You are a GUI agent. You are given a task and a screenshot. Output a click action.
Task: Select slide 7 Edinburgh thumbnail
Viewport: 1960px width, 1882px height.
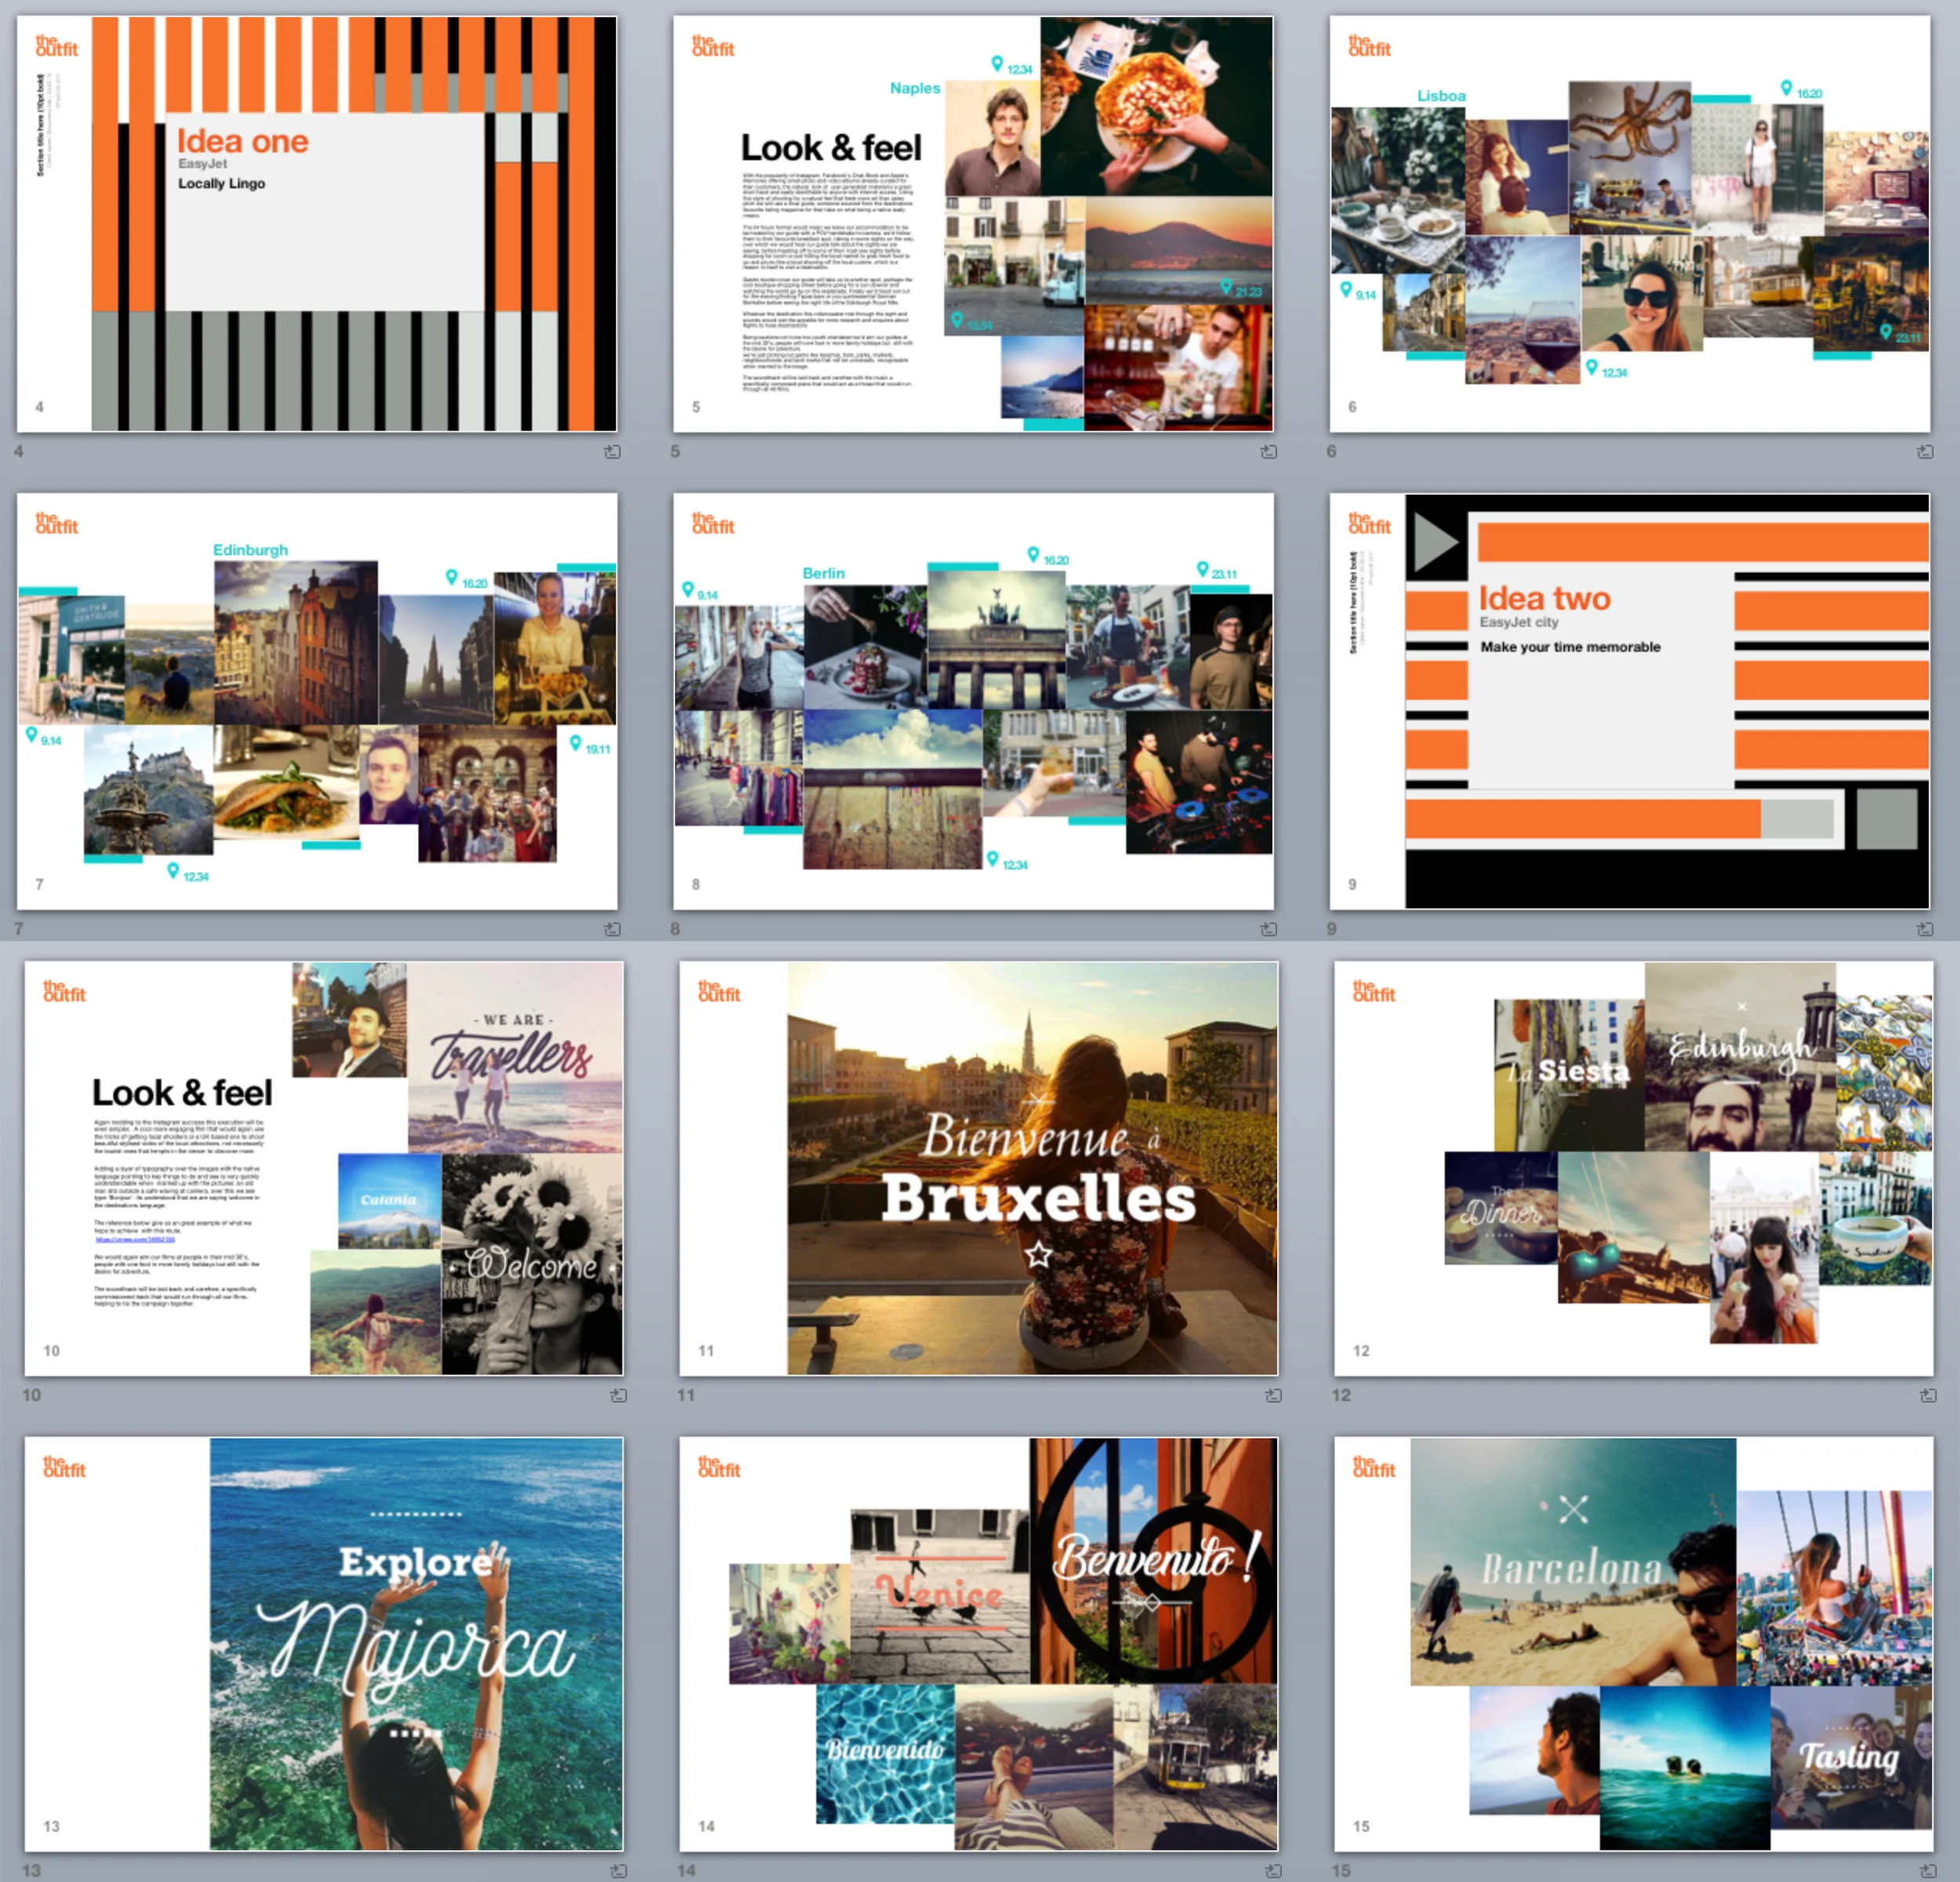pyautogui.click(x=317, y=701)
